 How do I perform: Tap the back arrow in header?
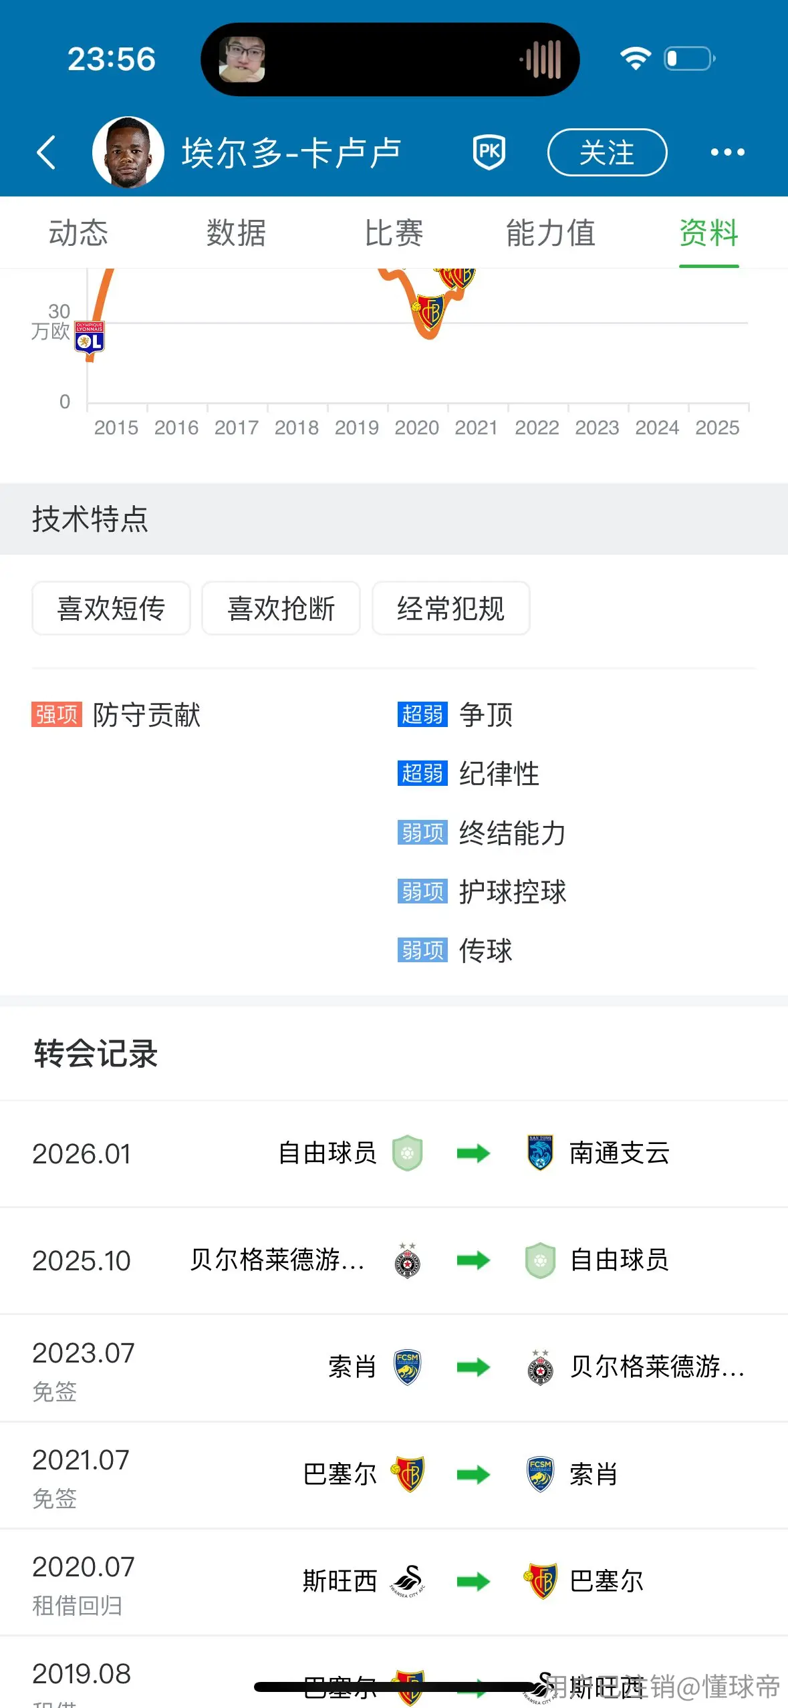[45, 152]
